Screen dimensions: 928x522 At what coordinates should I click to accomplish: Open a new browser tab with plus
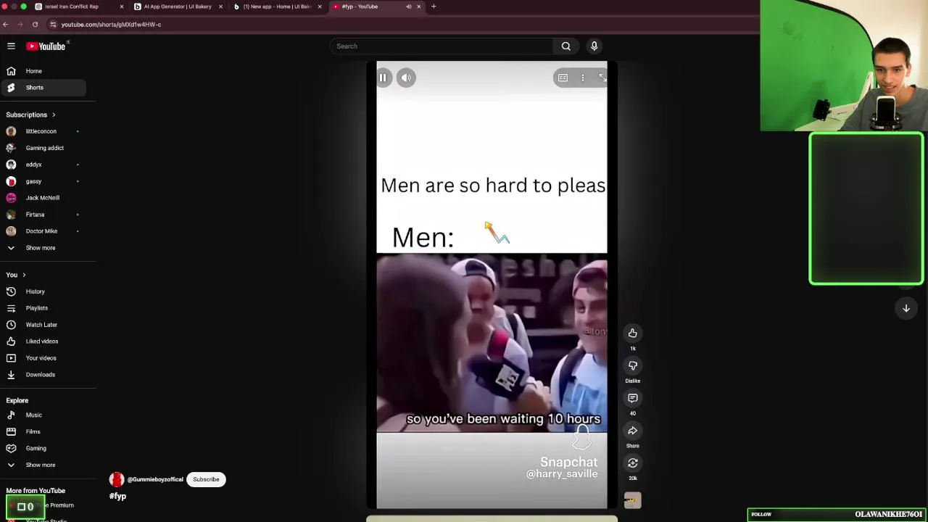[434, 7]
